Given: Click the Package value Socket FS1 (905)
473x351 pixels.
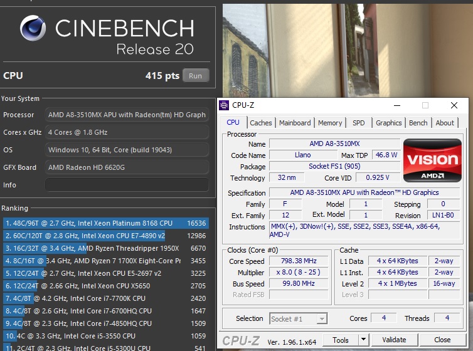Looking at the screenshot, I should coord(334,166).
